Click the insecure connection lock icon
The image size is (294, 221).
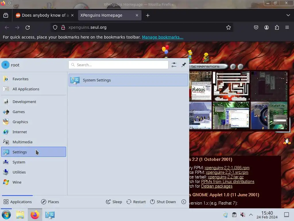63,27
